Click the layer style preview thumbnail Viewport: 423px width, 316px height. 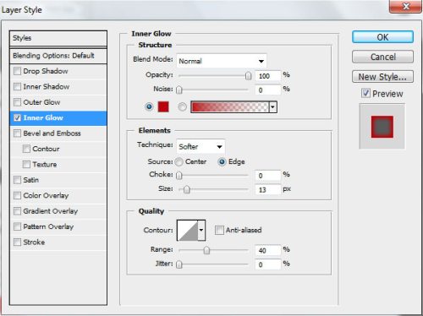(x=382, y=127)
